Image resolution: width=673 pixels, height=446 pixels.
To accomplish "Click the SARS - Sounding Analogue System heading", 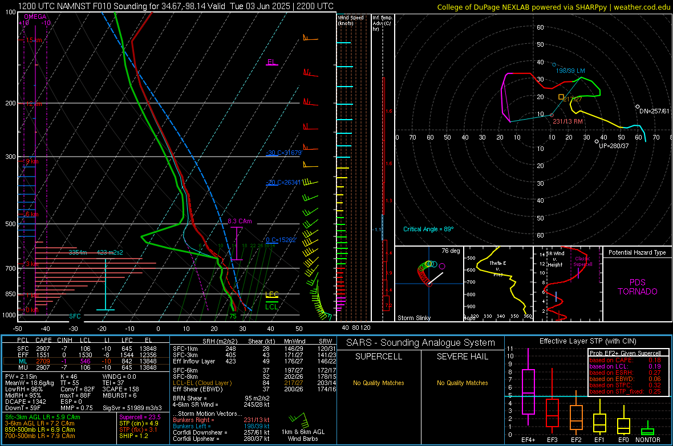I will point(421,343).
